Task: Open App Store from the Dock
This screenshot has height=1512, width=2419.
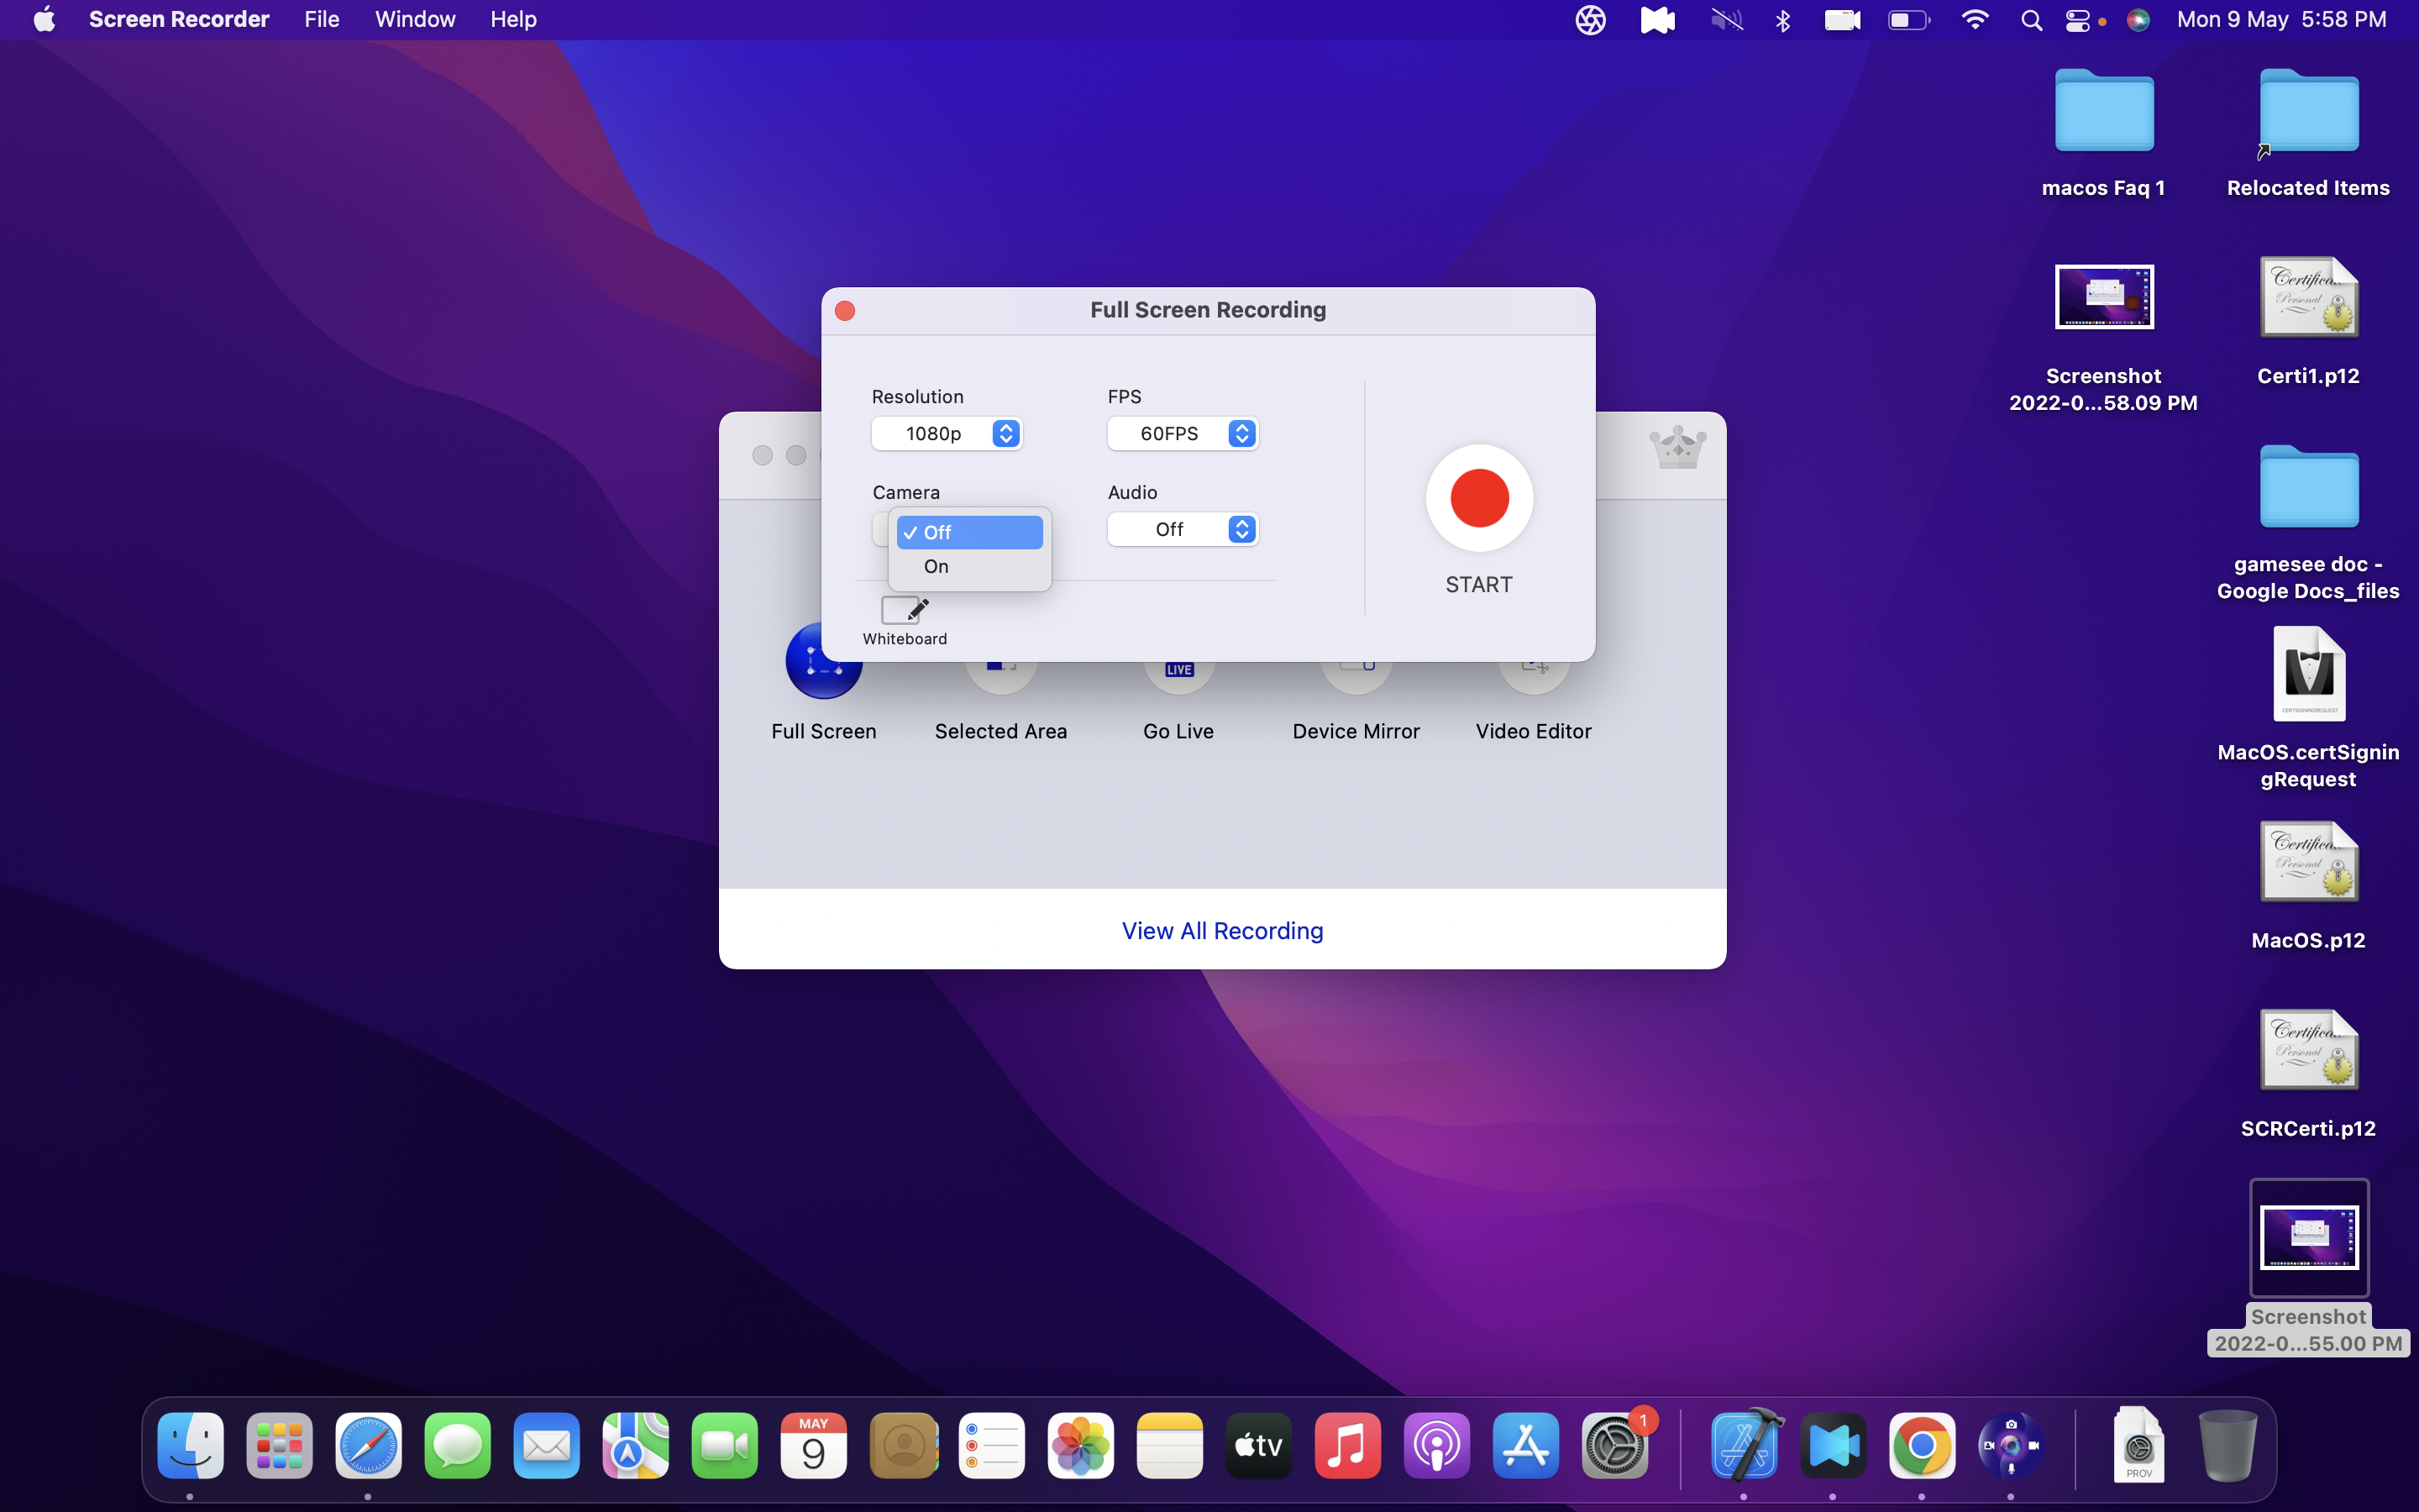Action: tap(1525, 1445)
